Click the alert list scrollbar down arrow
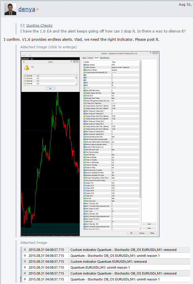 click(76, 85)
